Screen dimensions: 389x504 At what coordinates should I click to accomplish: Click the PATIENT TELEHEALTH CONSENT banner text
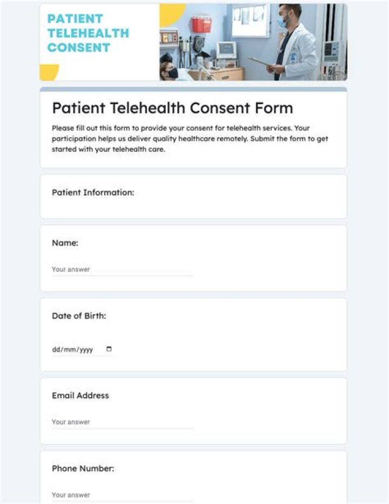pos(88,32)
